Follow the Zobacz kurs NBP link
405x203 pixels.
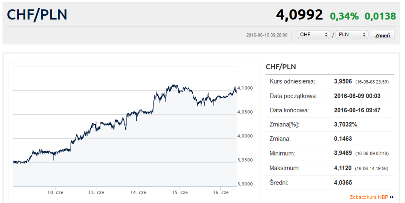tap(369, 197)
